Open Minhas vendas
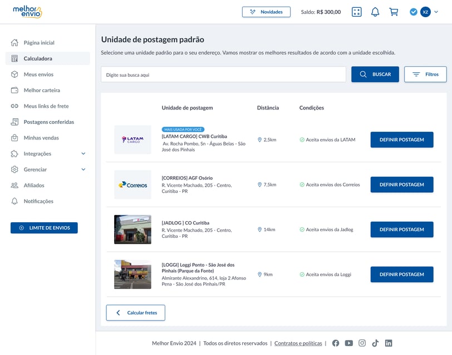The width and height of the screenshot is (452, 355). (41, 138)
